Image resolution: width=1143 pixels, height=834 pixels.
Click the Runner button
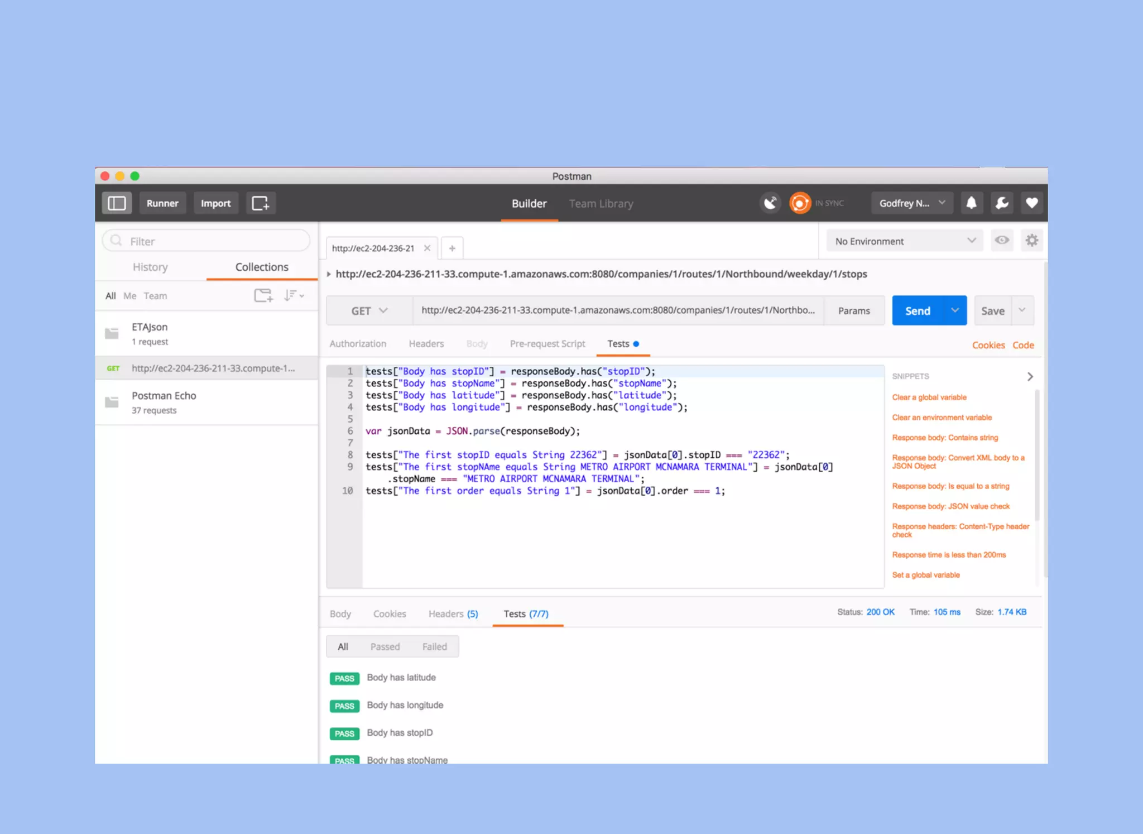pos(162,203)
